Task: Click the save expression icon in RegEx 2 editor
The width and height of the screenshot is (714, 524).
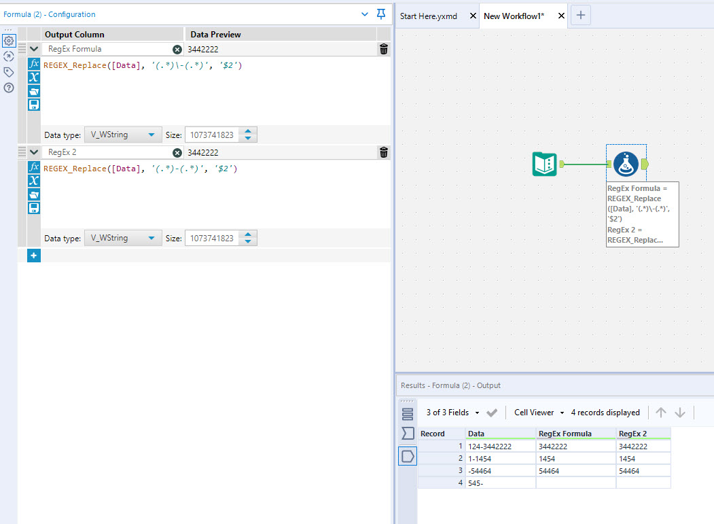Action: [x=34, y=208]
